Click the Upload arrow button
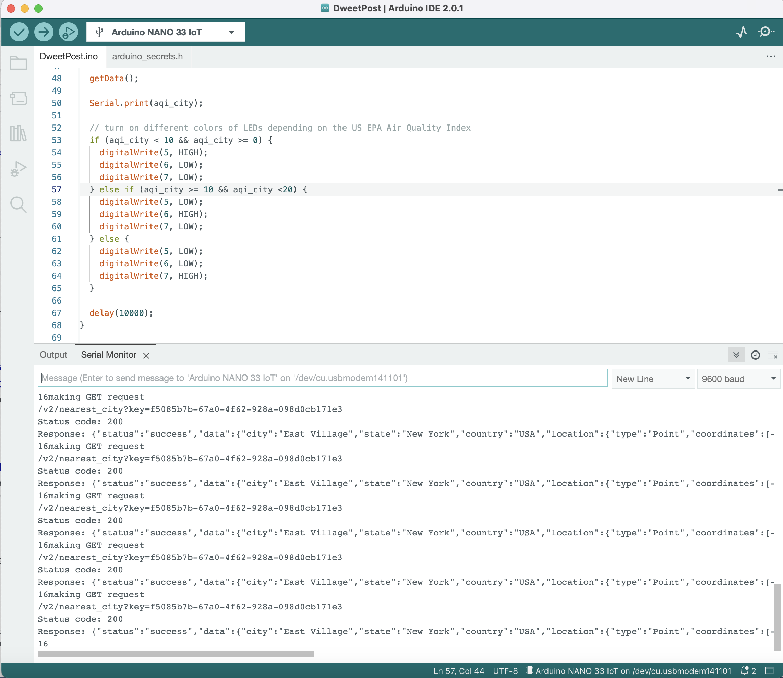 pyautogui.click(x=44, y=32)
